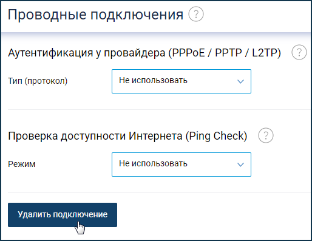This screenshot has width=312, height=241.
Task: Click PPPoE / PPTP / L2TP text in heading
Action: tap(225, 53)
